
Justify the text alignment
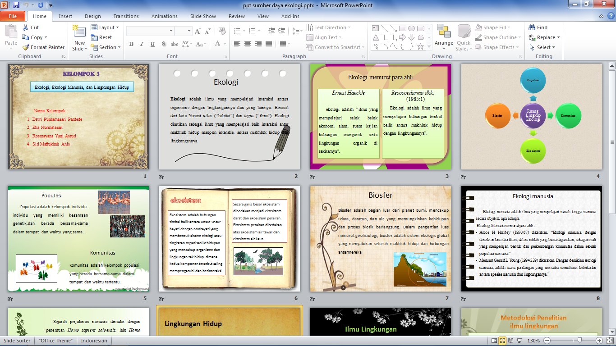click(268, 44)
